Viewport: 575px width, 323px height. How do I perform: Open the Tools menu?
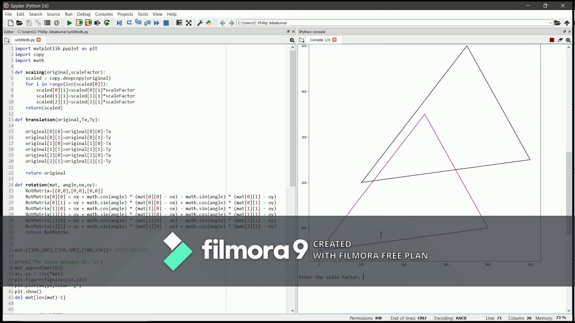coord(143,14)
